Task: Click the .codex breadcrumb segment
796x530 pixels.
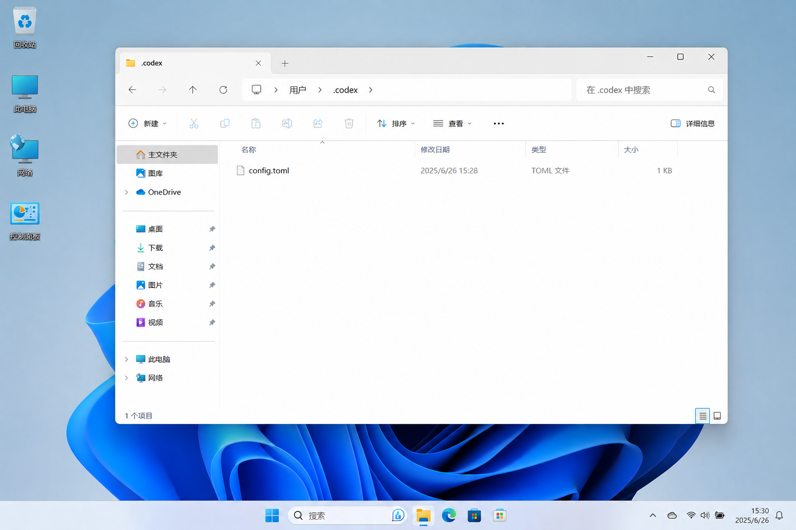Action: pos(346,90)
